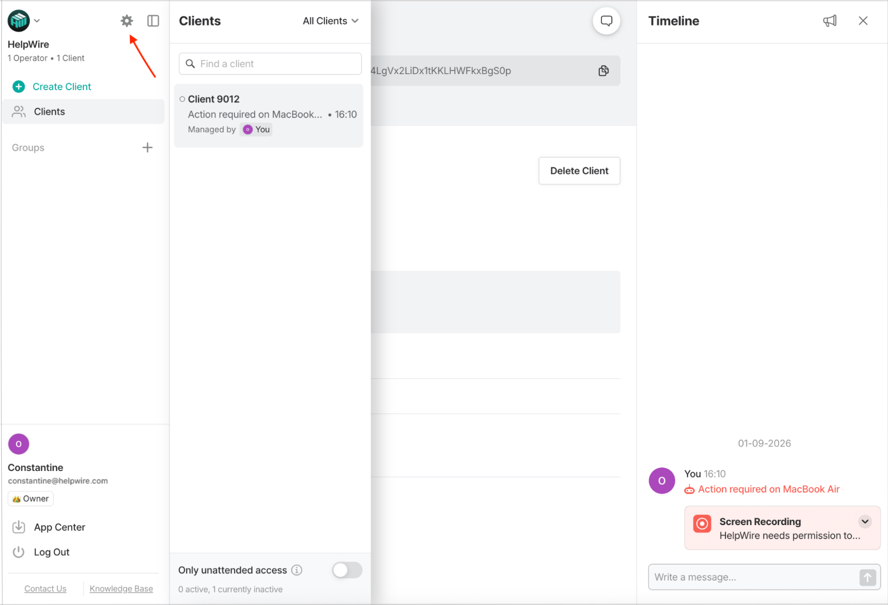Click the green Create Client plus icon

point(19,87)
